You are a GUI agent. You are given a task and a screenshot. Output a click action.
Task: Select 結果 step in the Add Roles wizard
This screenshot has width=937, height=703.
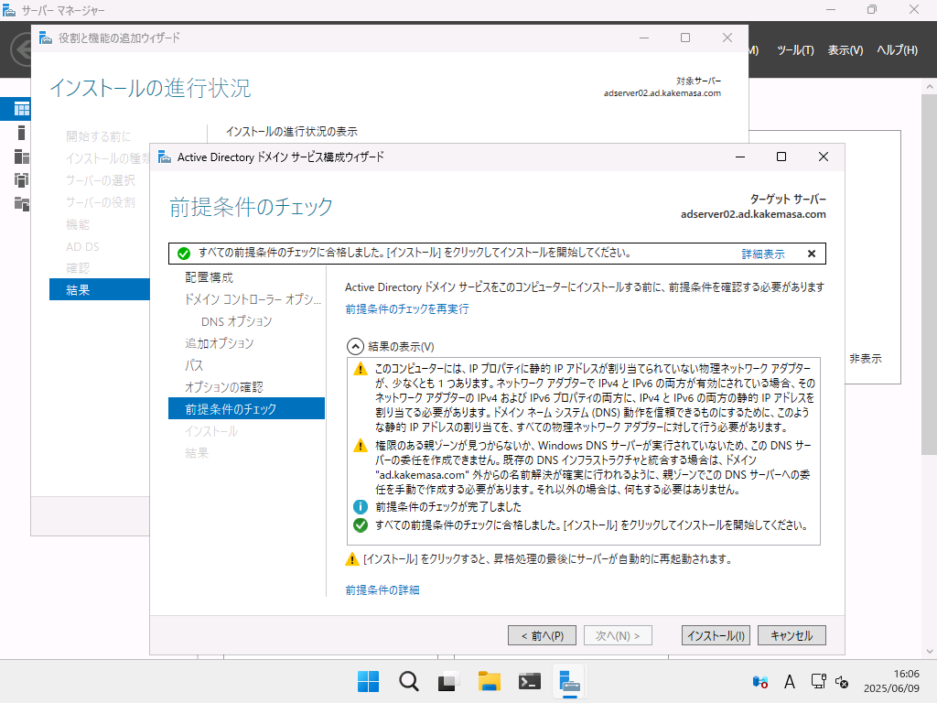99,290
